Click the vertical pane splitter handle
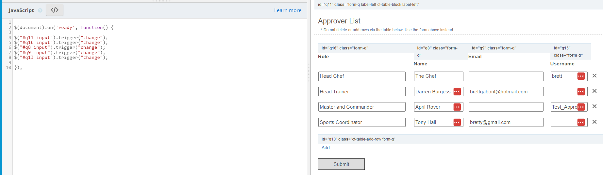The height and width of the screenshot is (175, 603). [x=309, y=72]
